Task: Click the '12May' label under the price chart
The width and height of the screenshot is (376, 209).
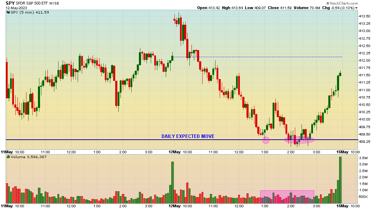Action: pos(174,152)
